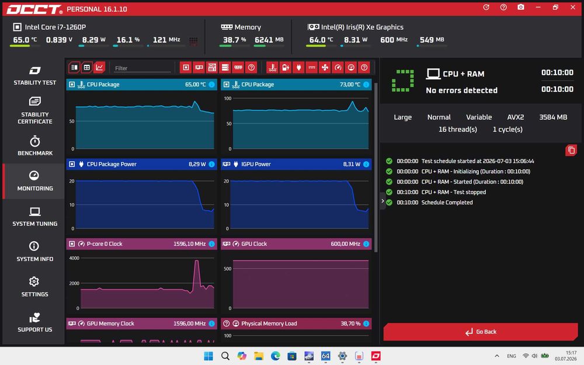Open the Windows Start menu

208,356
